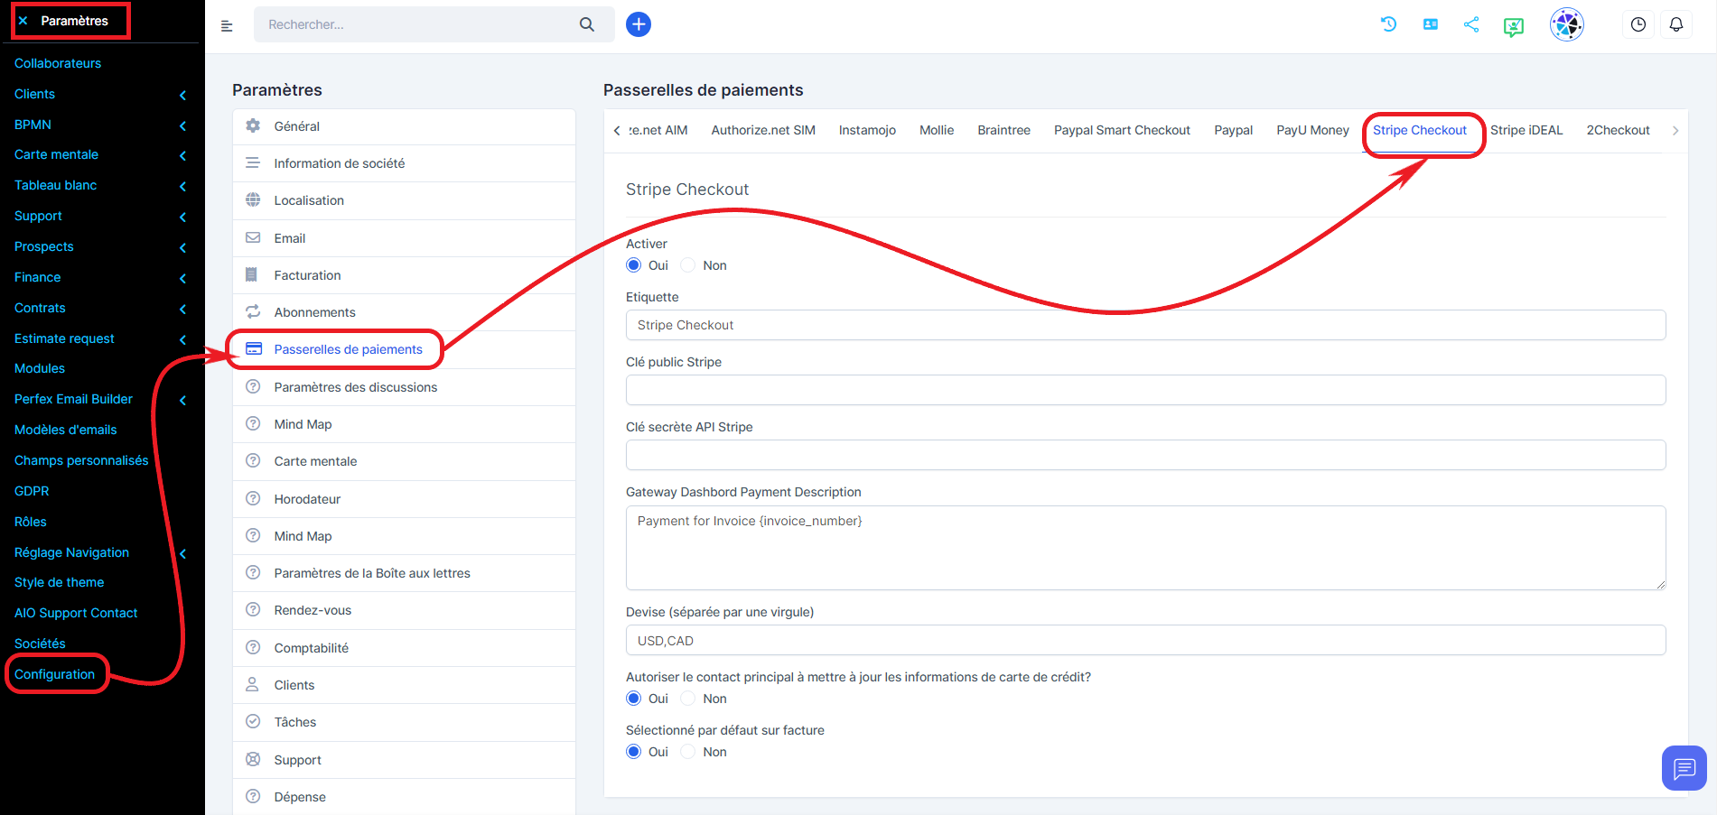Click the share icon in header
The height and width of the screenshot is (815, 1717).
pyautogui.click(x=1471, y=24)
